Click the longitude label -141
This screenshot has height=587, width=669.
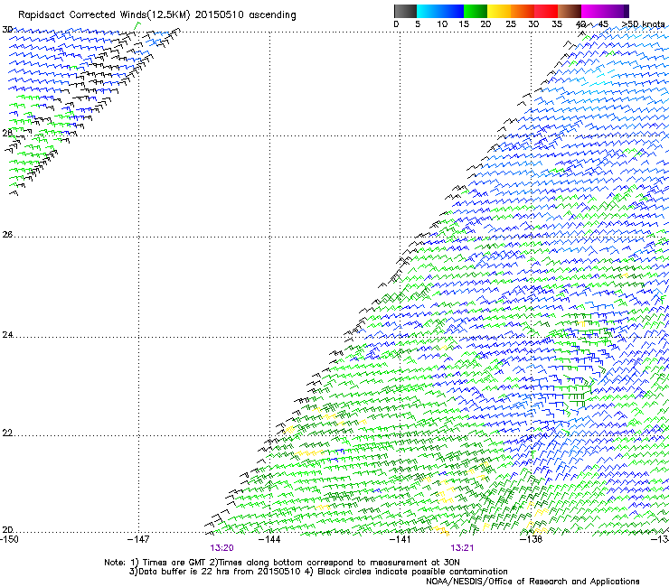(400, 539)
